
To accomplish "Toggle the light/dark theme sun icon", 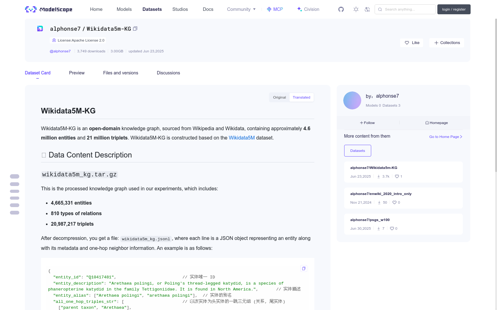I will click(356, 9).
